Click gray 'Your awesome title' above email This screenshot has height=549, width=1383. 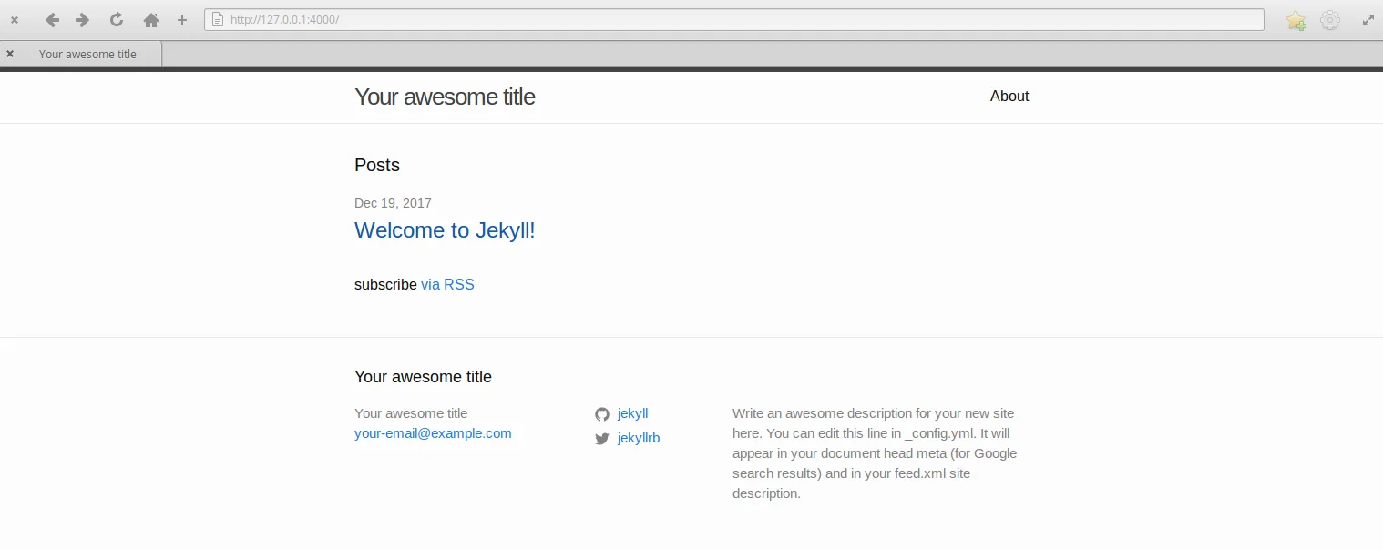[411, 413]
